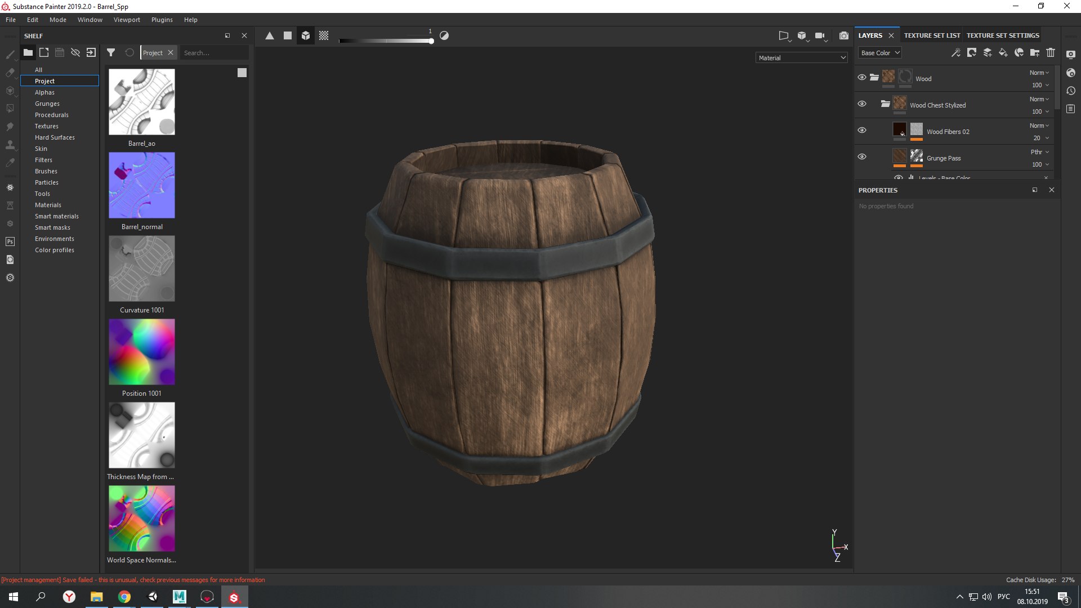Open Display Settings panel icon

pos(1071,55)
